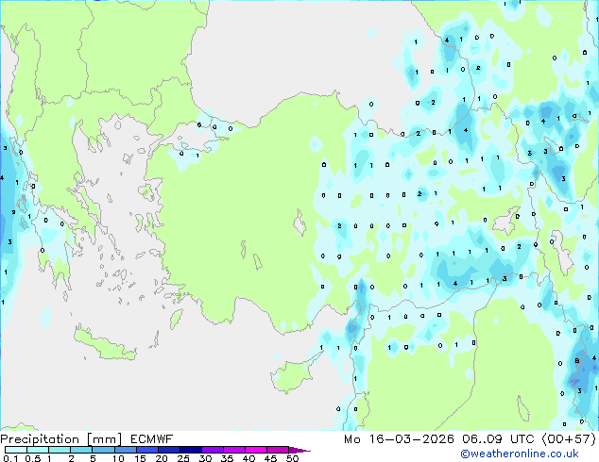Select the 5 mm legend color swatch
Image resolution: width=599 pixels, height=462 pixels.
(103, 450)
